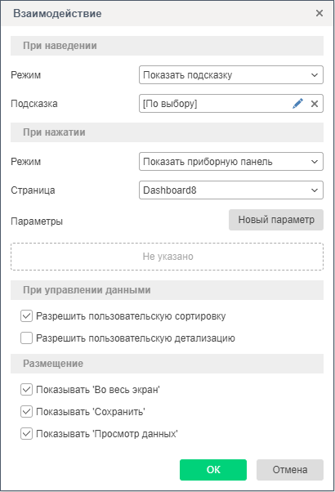335x492 pixels.
Task: Click the Отмена button
Action: 290,470
